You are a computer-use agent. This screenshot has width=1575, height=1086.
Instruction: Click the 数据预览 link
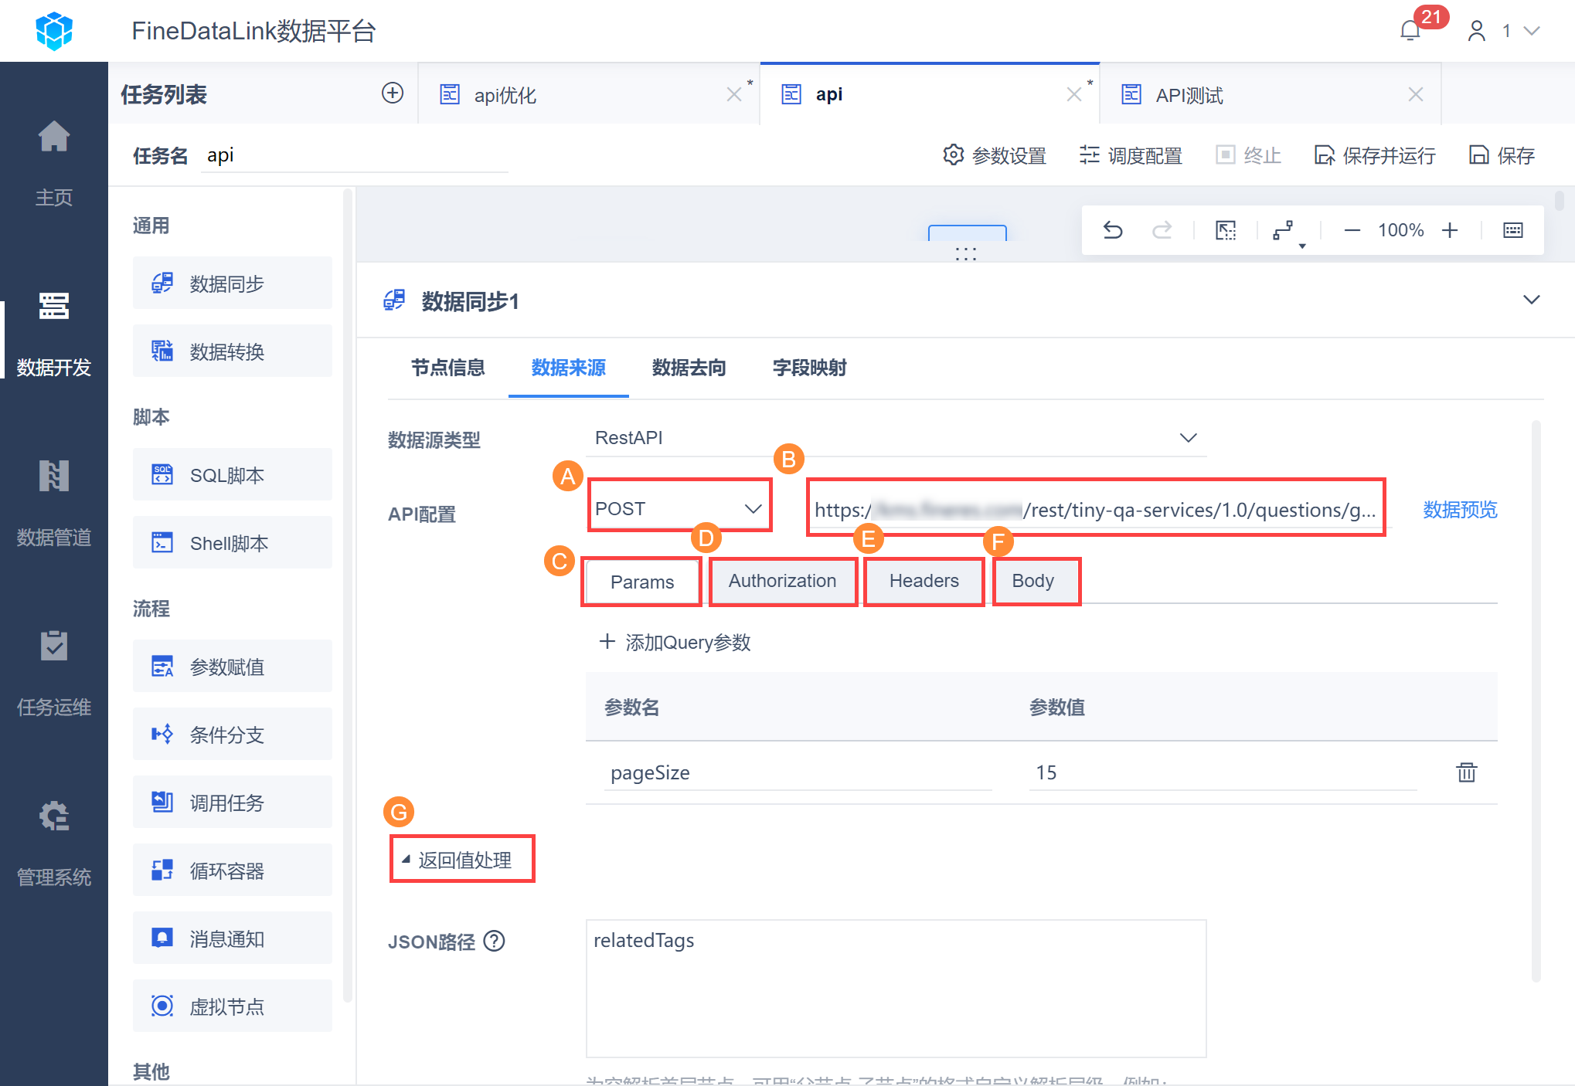[1460, 510]
